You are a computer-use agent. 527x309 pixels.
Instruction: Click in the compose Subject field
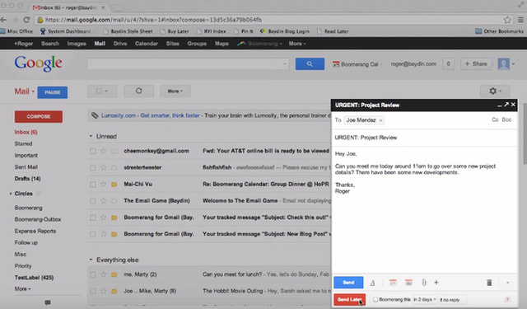point(424,138)
